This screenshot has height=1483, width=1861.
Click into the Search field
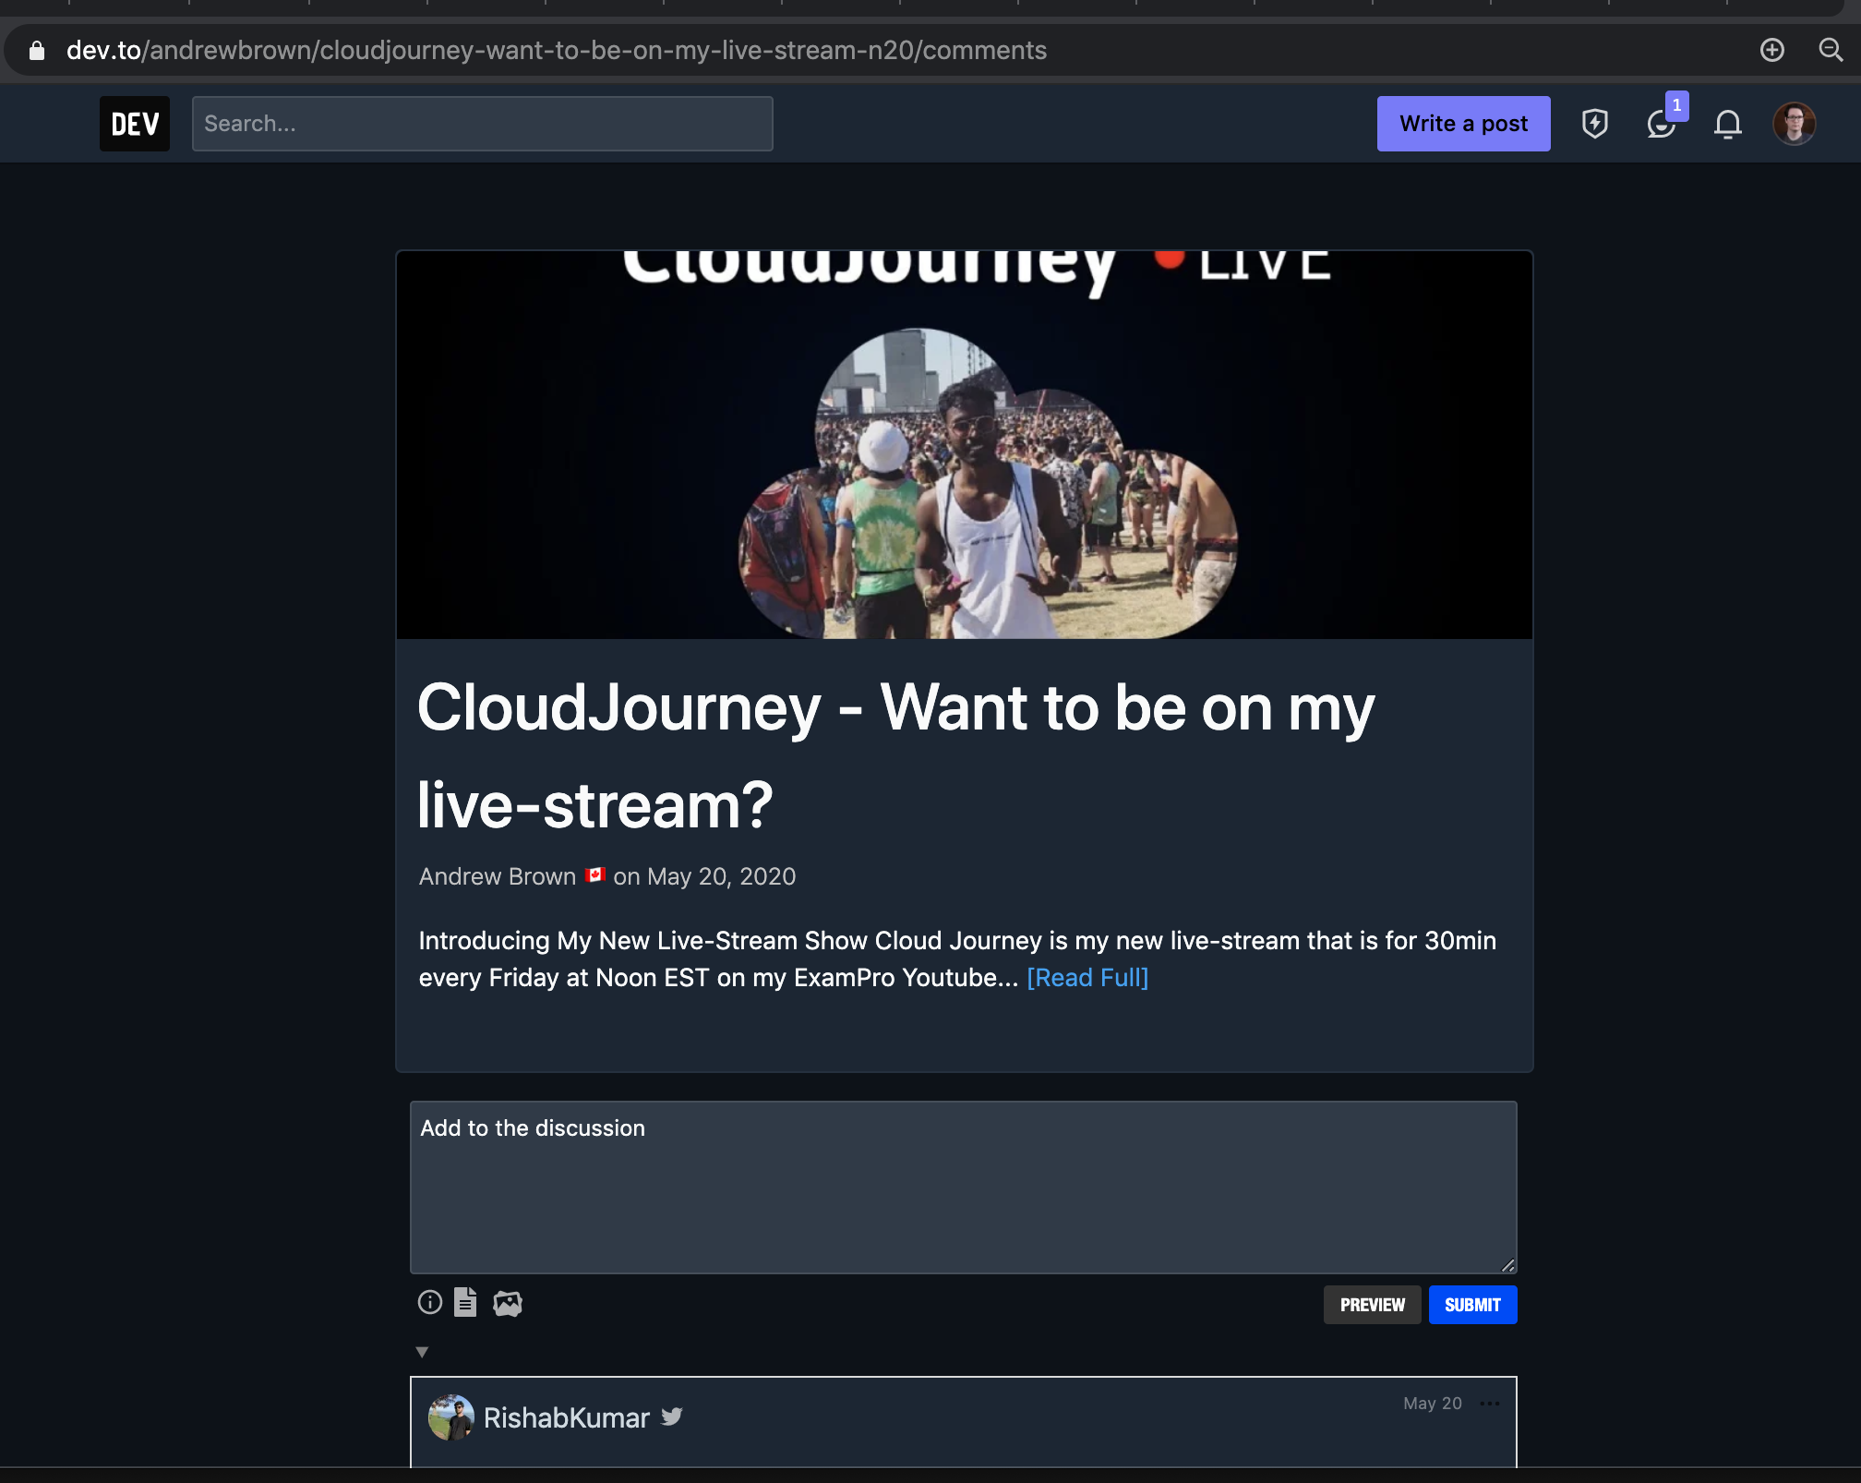(482, 124)
